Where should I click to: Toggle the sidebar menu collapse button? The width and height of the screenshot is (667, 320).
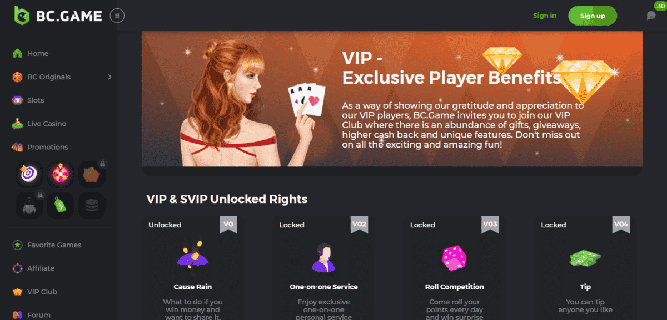[117, 16]
